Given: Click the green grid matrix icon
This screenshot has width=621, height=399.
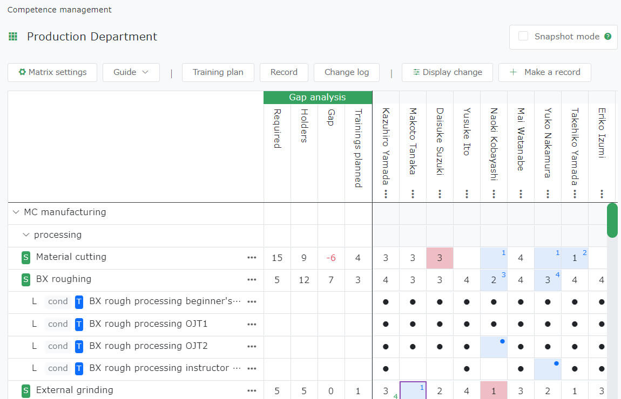Looking at the screenshot, I should 13,37.
